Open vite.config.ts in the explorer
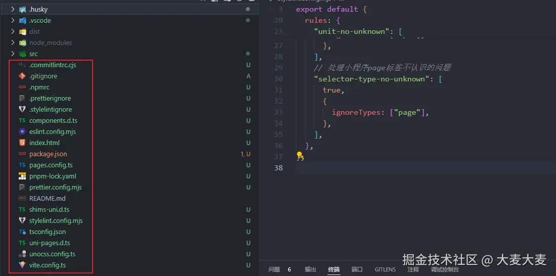556x276 pixels. [x=48, y=265]
